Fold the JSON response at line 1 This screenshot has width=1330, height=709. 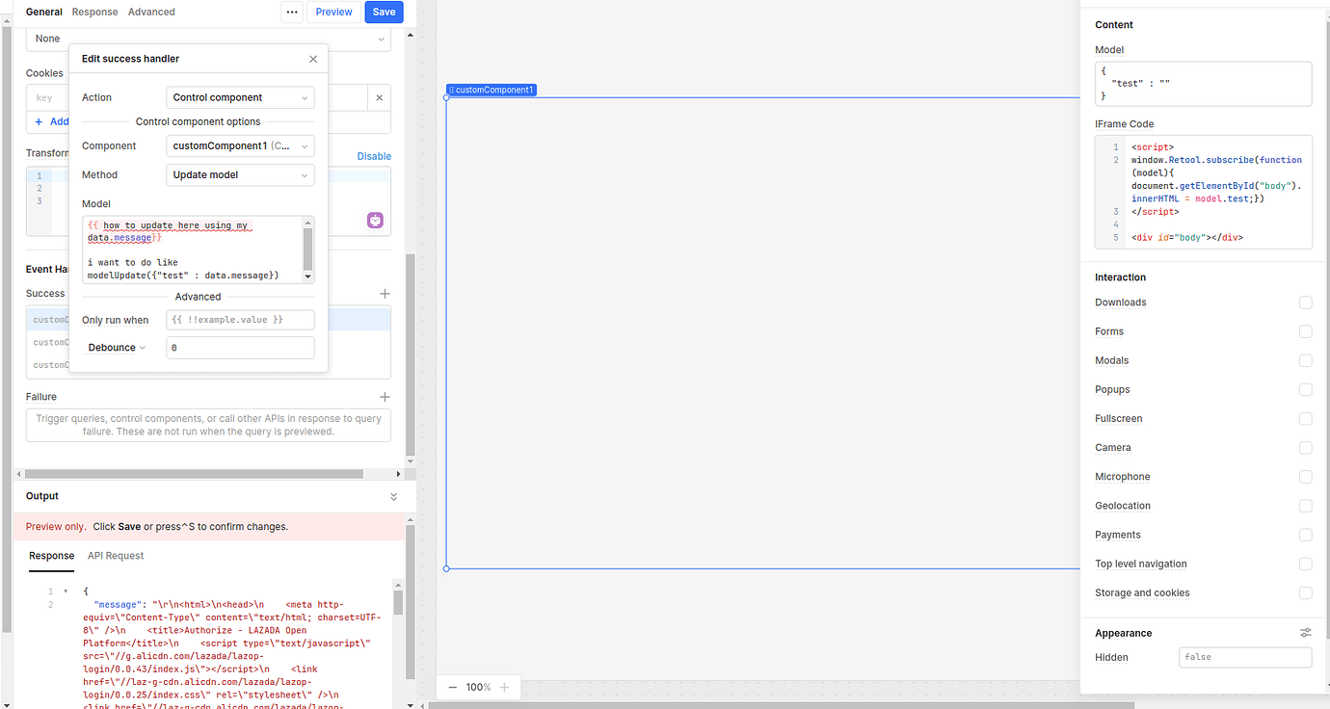tap(66, 591)
